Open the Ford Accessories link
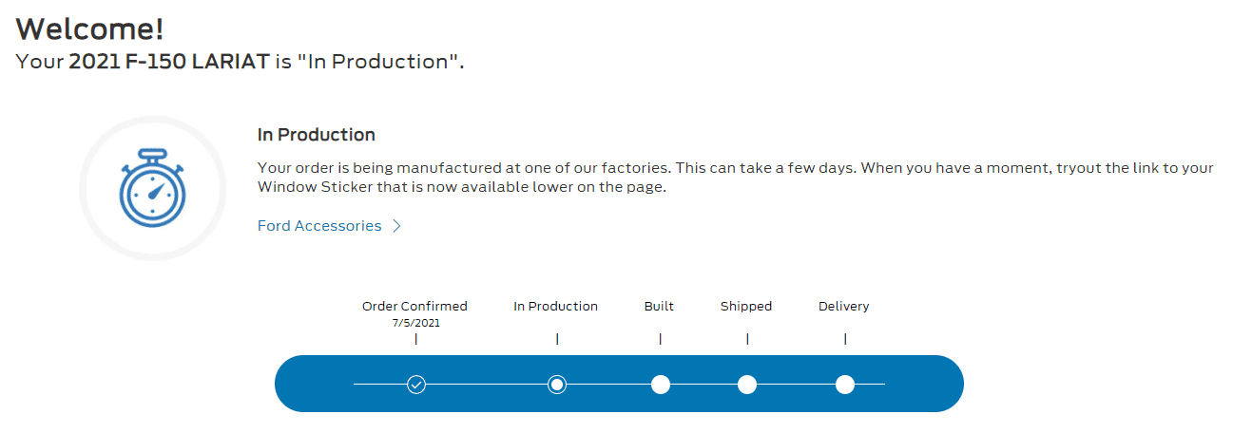Screen dimensions: 1233x433 point(319,226)
